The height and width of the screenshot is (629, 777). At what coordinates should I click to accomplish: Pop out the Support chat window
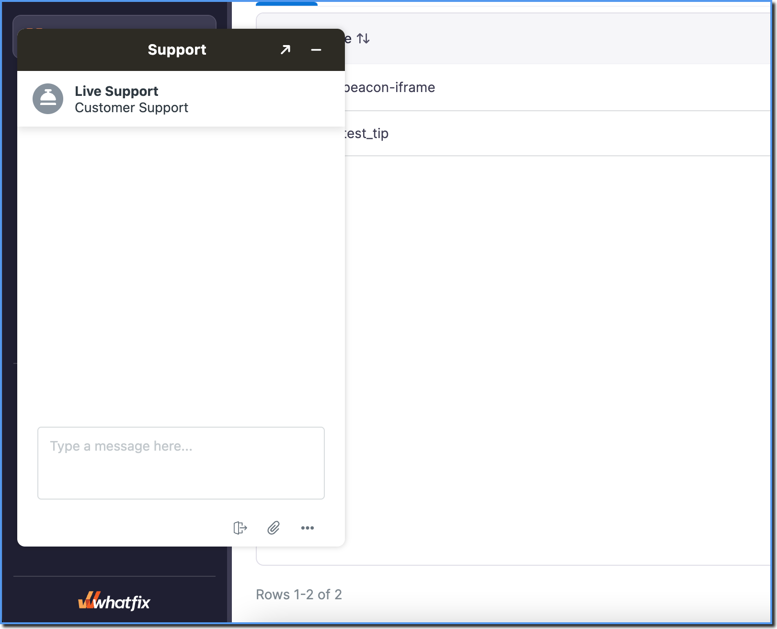(x=286, y=49)
